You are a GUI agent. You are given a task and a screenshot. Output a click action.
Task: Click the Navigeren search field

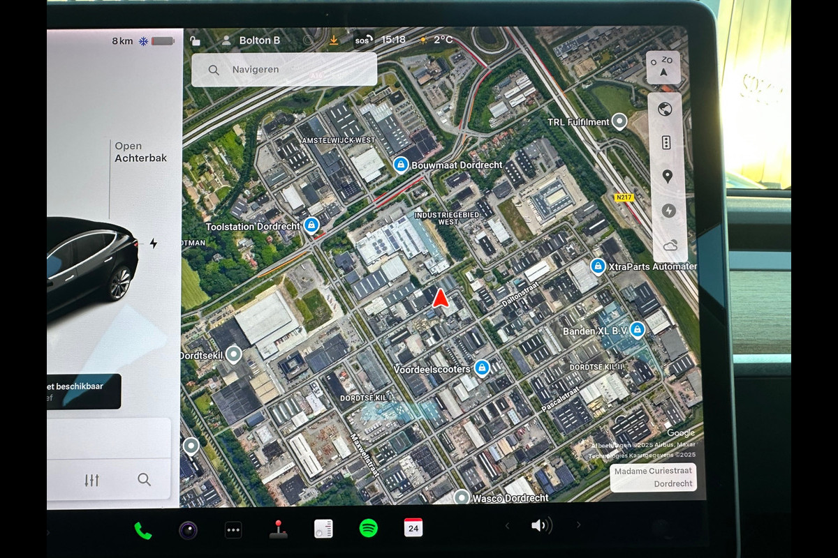click(284, 70)
